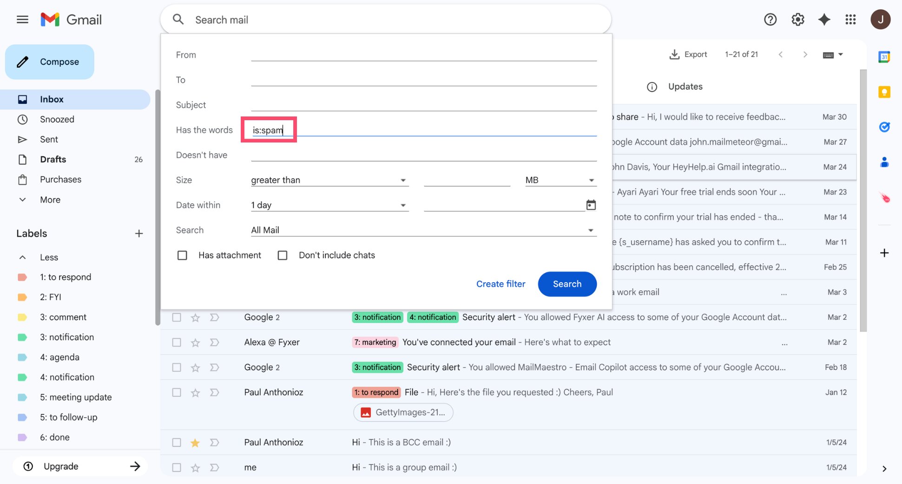The height and width of the screenshot is (484, 902).
Task: Open the MB size unit dropdown
Action: tap(560, 180)
